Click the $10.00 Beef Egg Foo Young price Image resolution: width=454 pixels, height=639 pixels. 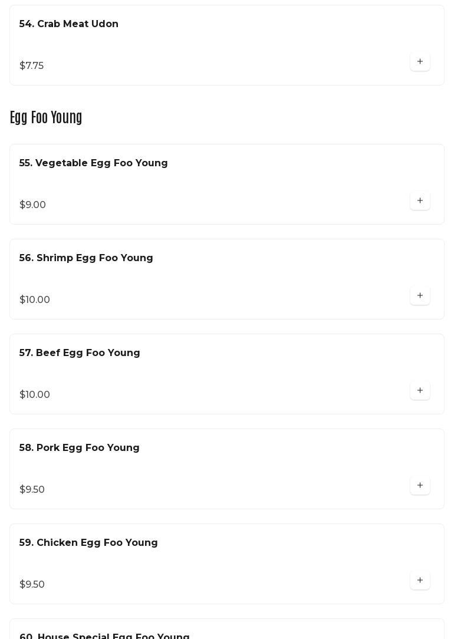click(35, 395)
